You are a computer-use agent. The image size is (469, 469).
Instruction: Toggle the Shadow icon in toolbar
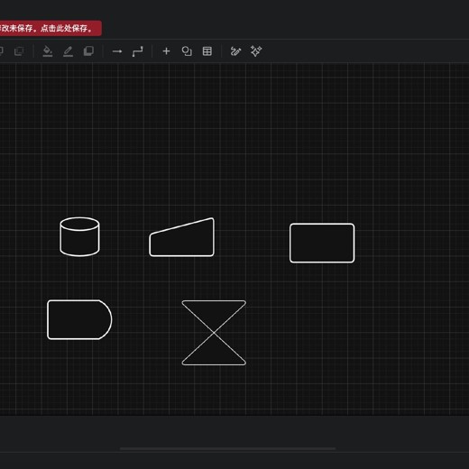tap(88, 51)
